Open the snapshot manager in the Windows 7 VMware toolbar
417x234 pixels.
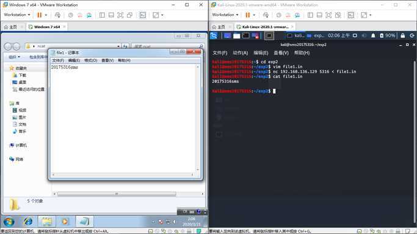tap(89, 15)
